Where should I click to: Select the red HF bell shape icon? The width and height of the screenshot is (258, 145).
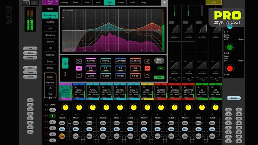(147, 68)
